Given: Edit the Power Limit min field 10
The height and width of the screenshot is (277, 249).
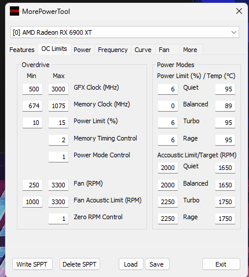Looking at the screenshot, I should click(x=32, y=123).
